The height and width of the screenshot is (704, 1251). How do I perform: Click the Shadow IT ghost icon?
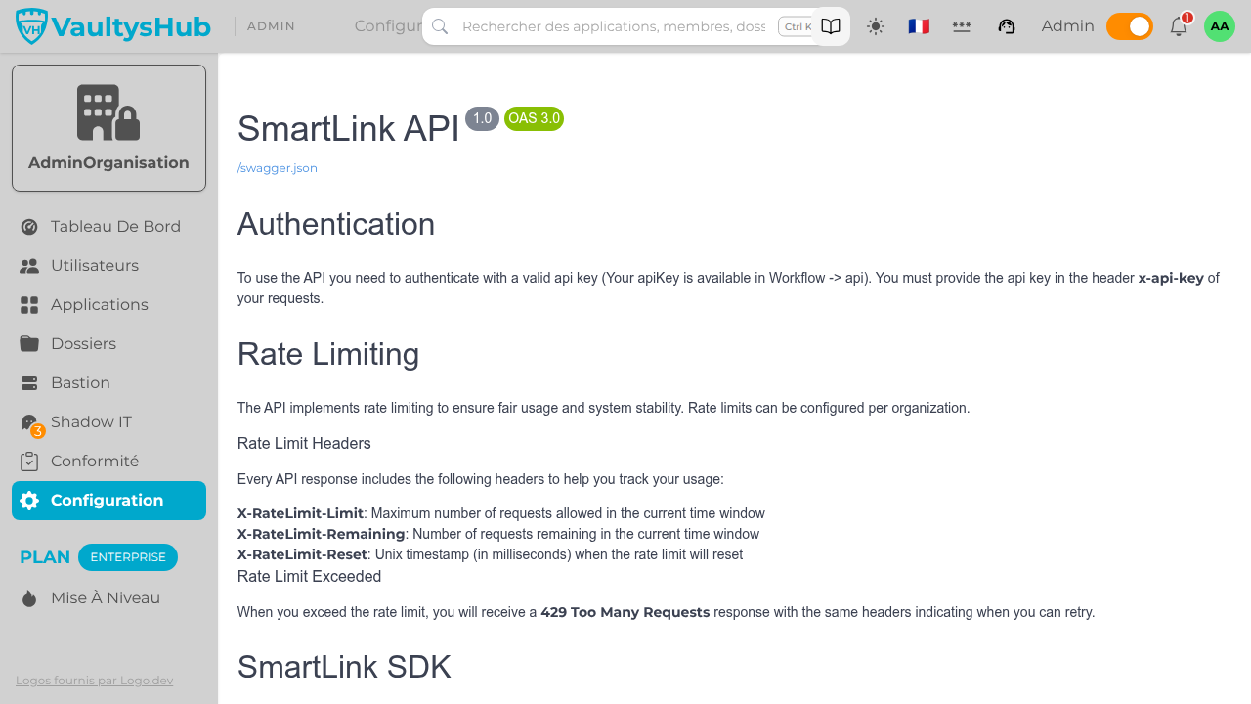(x=29, y=422)
